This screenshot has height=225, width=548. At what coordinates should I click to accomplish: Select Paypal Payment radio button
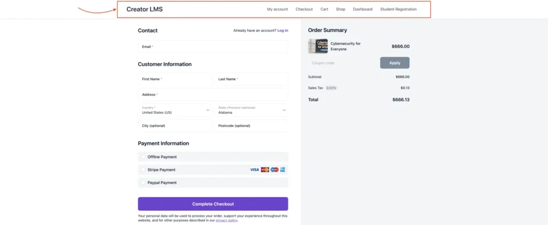coord(143,183)
